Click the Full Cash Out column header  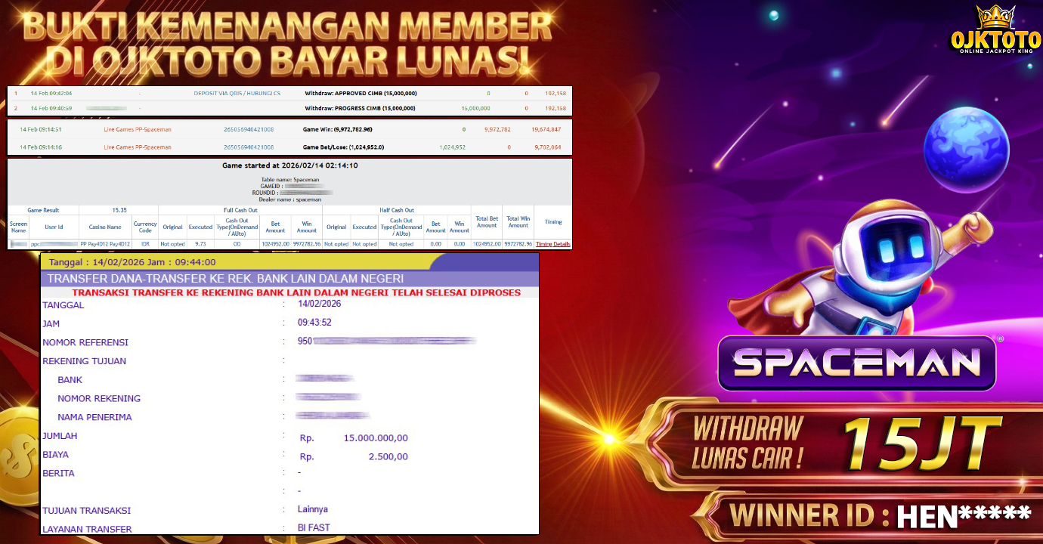pyautogui.click(x=240, y=210)
